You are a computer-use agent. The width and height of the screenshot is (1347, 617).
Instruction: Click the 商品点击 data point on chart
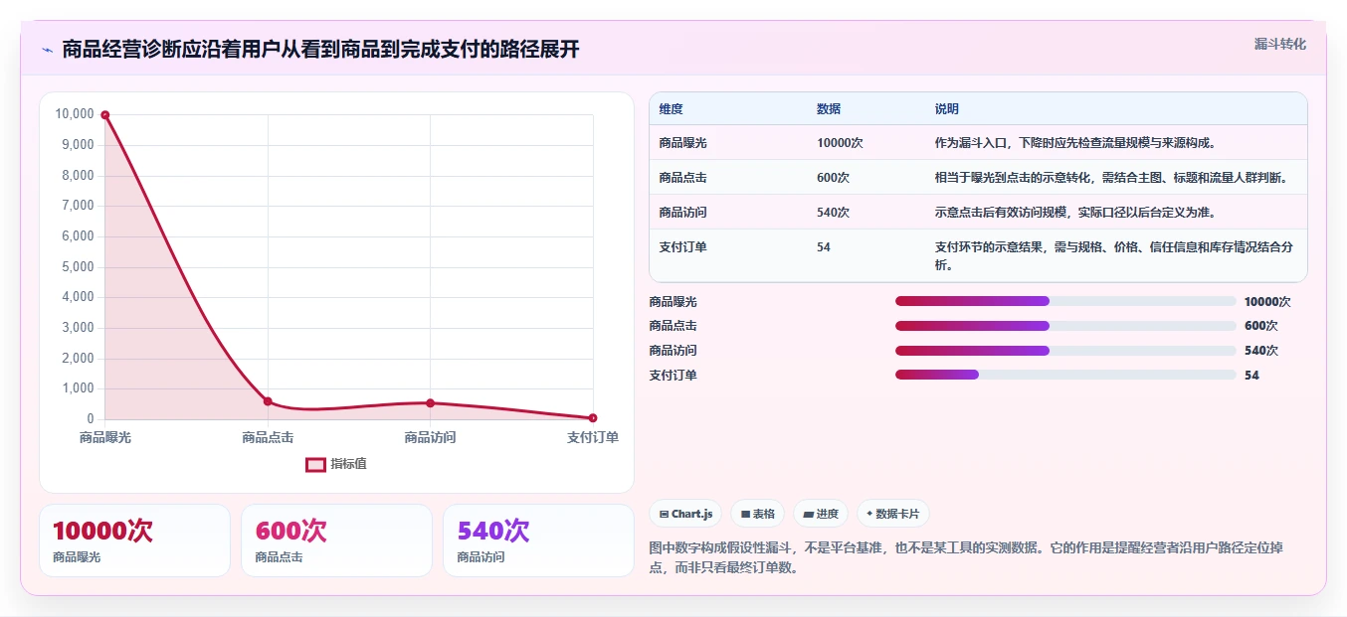268,401
